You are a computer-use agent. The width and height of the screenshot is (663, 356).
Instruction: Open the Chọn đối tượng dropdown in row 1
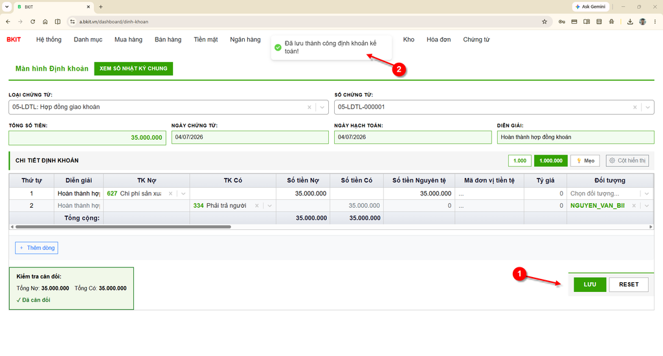647,194
